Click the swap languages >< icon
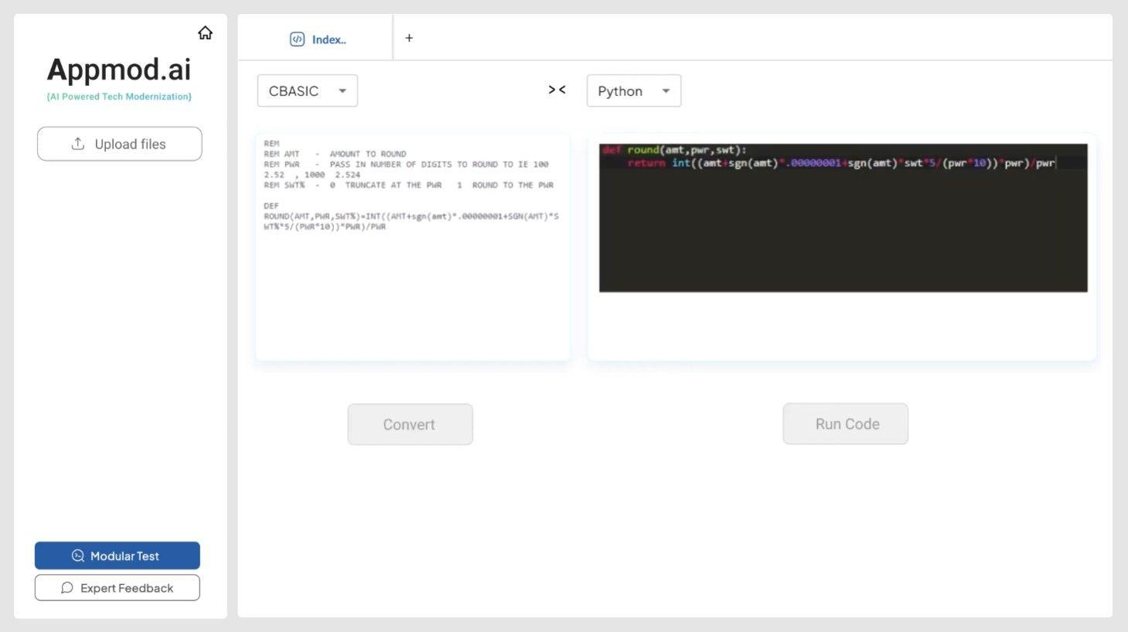The image size is (1128, 632). (557, 90)
